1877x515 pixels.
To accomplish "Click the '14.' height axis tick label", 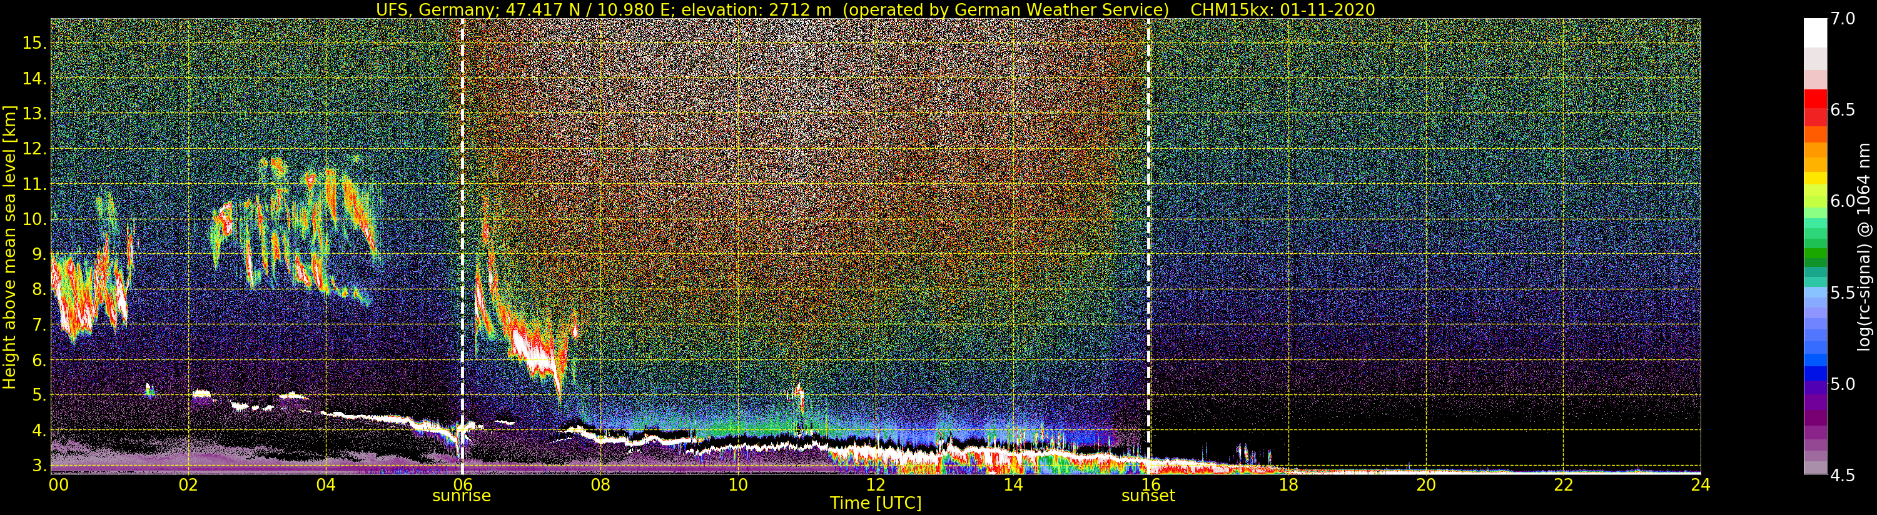I will [34, 79].
